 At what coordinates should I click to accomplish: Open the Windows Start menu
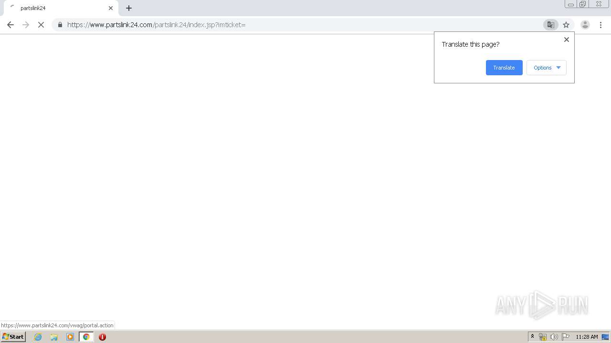[x=13, y=337]
